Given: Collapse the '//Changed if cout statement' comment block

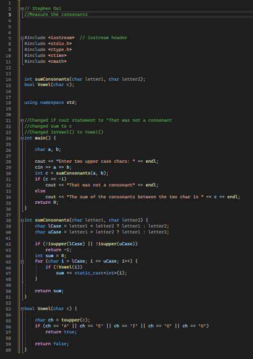Looking at the screenshot, I should point(22,121).
